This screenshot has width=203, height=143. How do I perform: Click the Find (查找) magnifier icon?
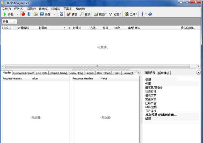[x=81, y=14]
